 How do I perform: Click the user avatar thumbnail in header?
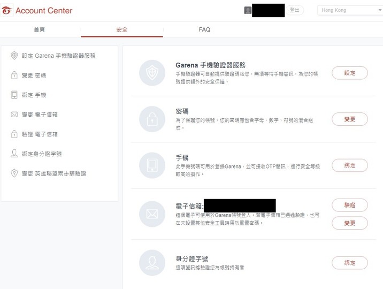tap(248, 10)
